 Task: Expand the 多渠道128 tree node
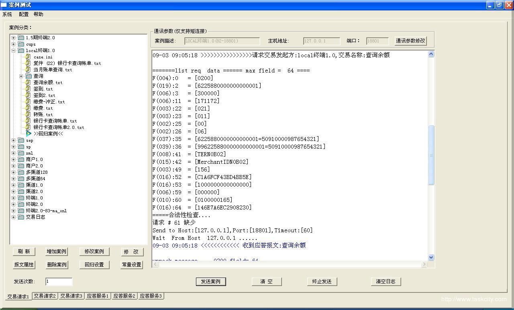pyautogui.click(x=14, y=172)
